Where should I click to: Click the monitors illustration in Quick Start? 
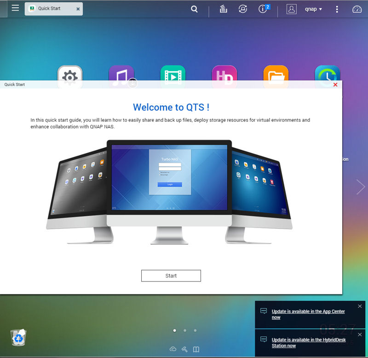click(x=169, y=192)
